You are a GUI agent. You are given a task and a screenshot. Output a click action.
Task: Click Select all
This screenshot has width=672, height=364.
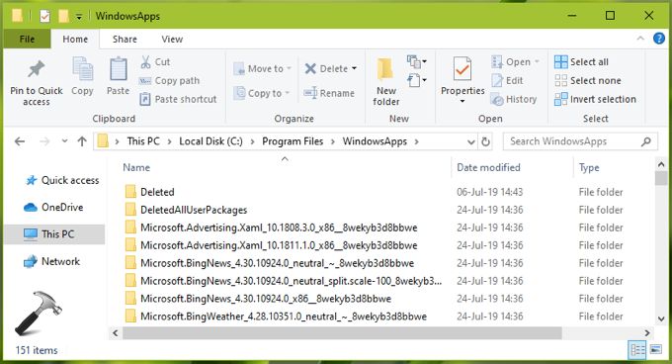pyautogui.click(x=581, y=62)
